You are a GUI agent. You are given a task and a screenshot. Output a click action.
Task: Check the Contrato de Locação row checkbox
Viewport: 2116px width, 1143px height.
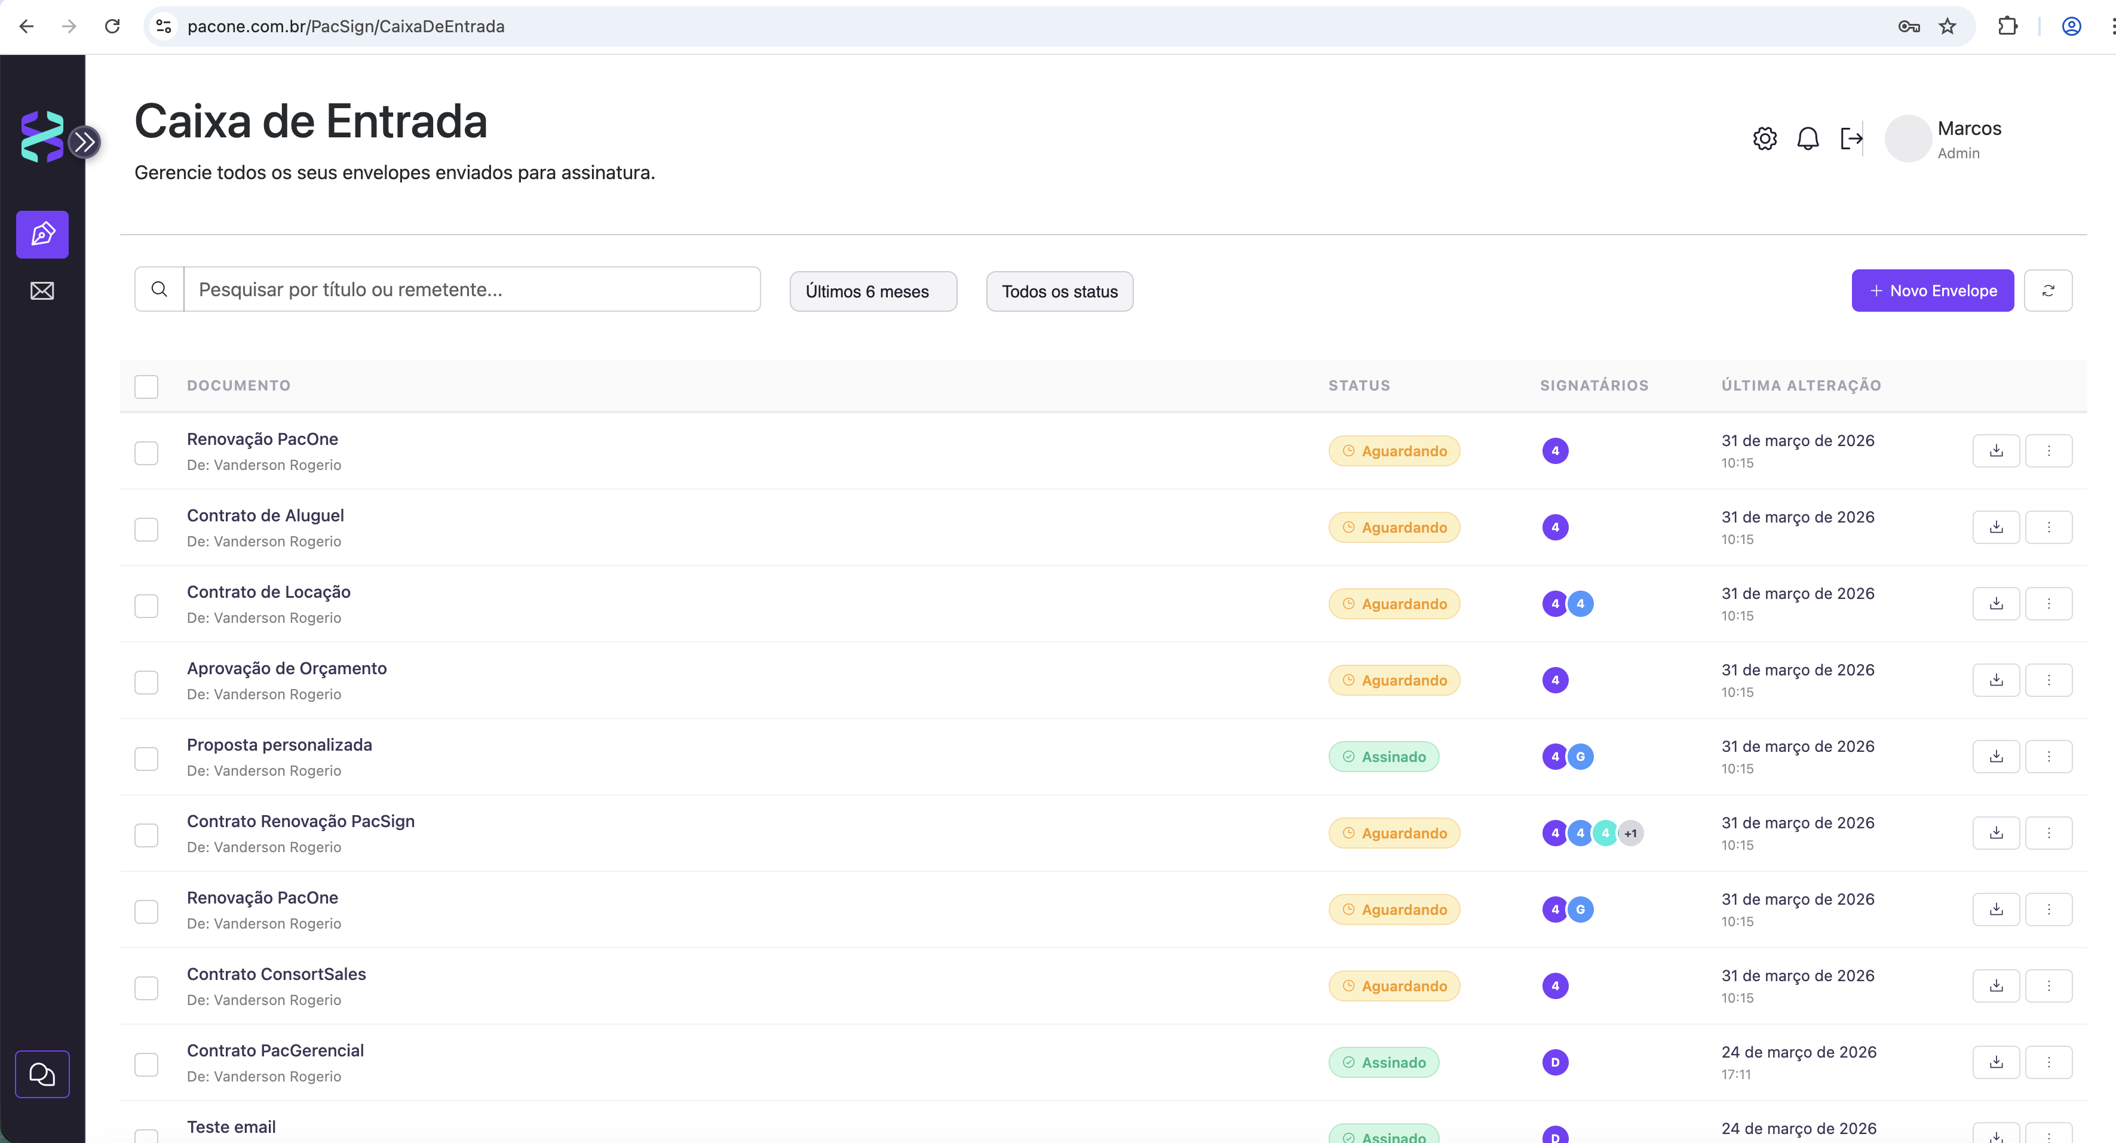(x=146, y=606)
